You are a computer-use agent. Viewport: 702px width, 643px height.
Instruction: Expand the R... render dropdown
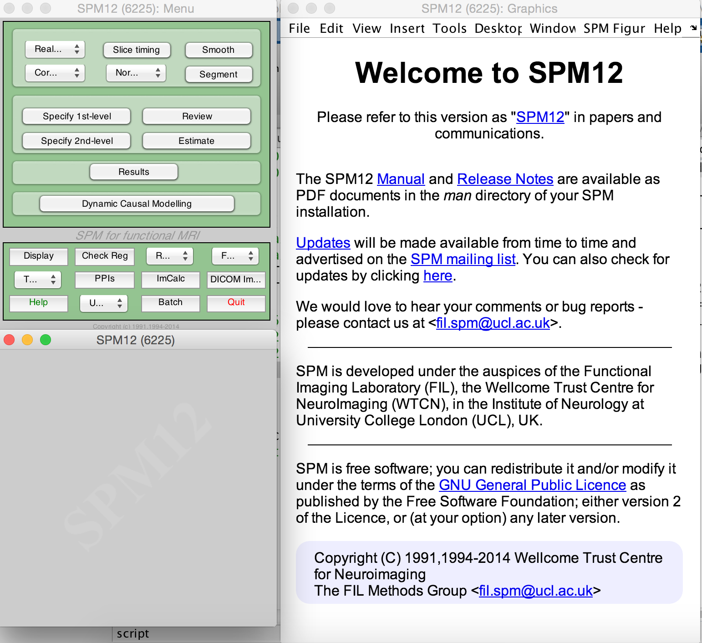[170, 256]
